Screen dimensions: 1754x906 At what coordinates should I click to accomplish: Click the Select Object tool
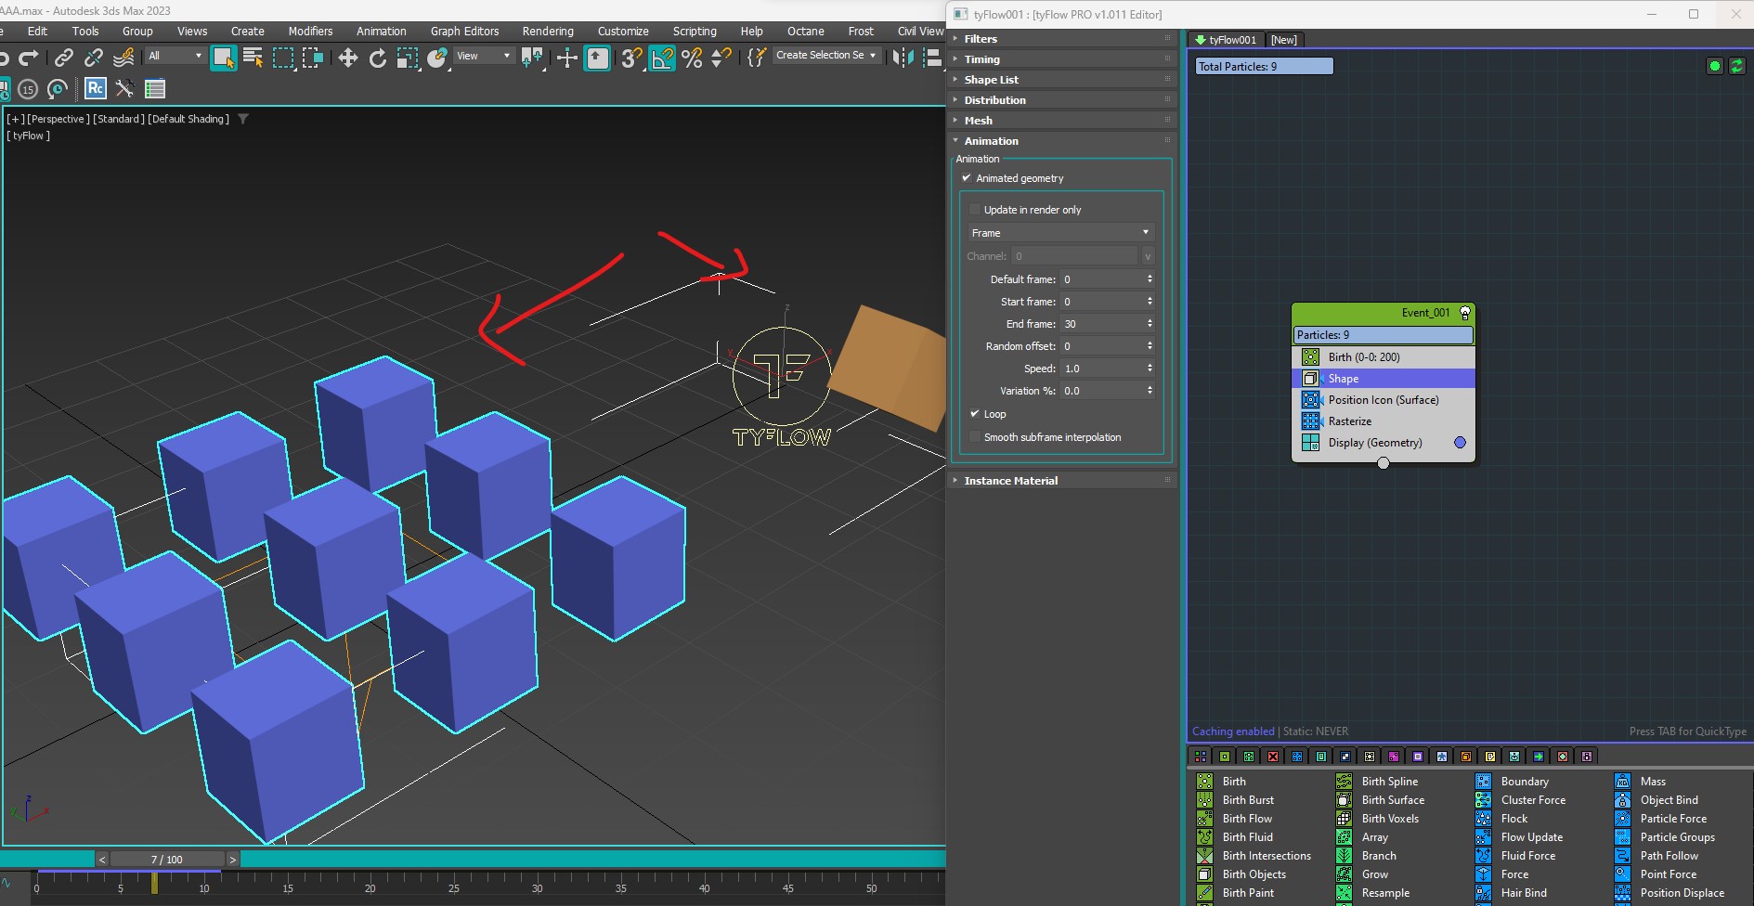tap(223, 58)
